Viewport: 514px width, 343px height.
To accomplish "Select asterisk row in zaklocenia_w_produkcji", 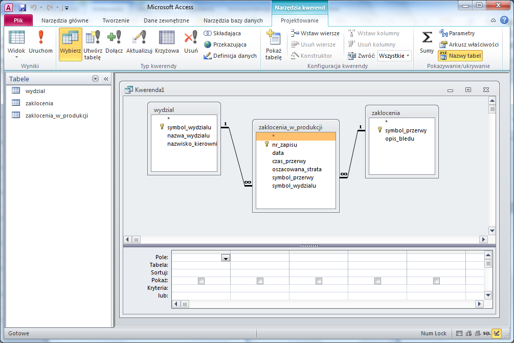I will tap(296, 136).
